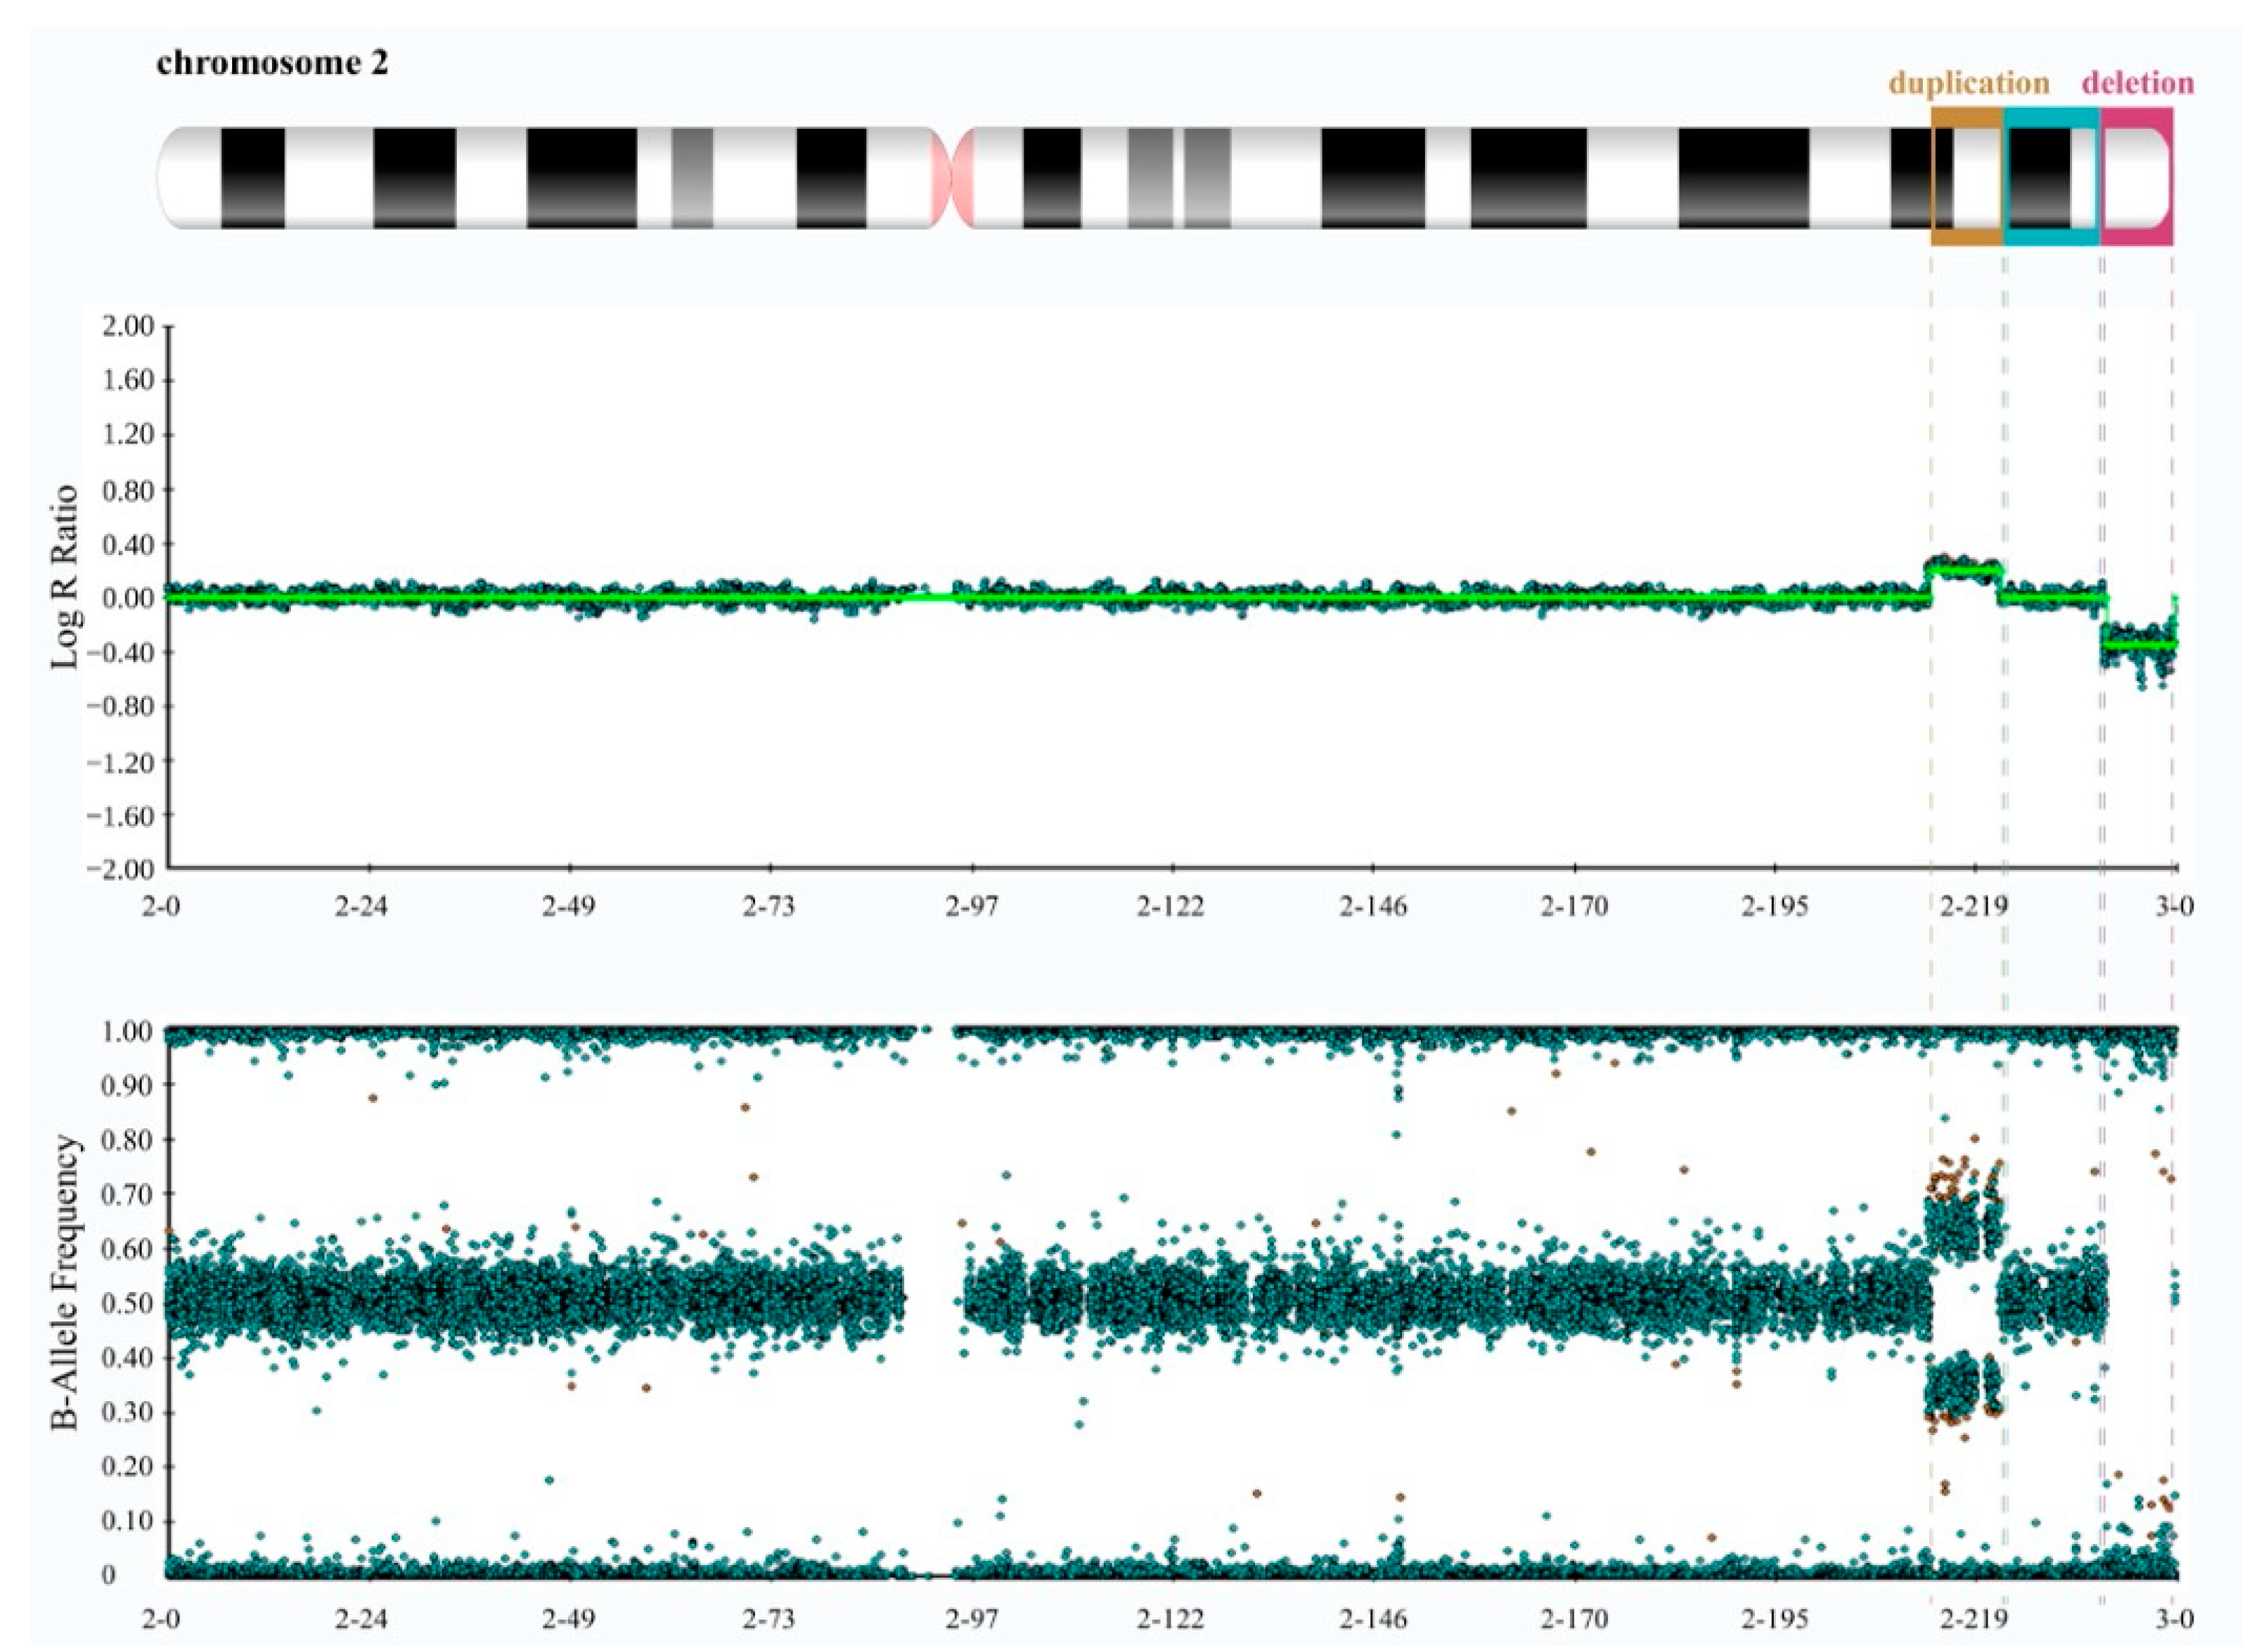
Task: Click the duplication text label
Action: pos(1971,82)
